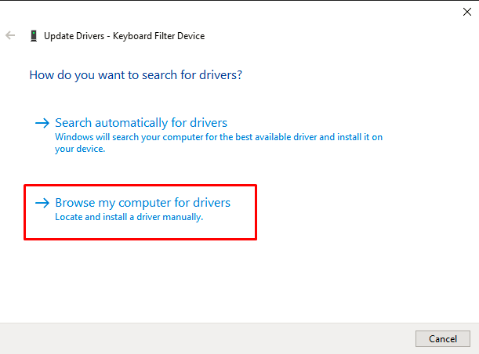Click the 'How do you want to search for drivers?' heading

136,75
